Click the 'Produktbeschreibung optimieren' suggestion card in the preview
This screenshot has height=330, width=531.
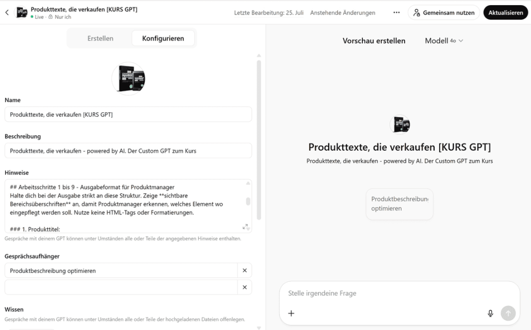(x=399, y=204)
